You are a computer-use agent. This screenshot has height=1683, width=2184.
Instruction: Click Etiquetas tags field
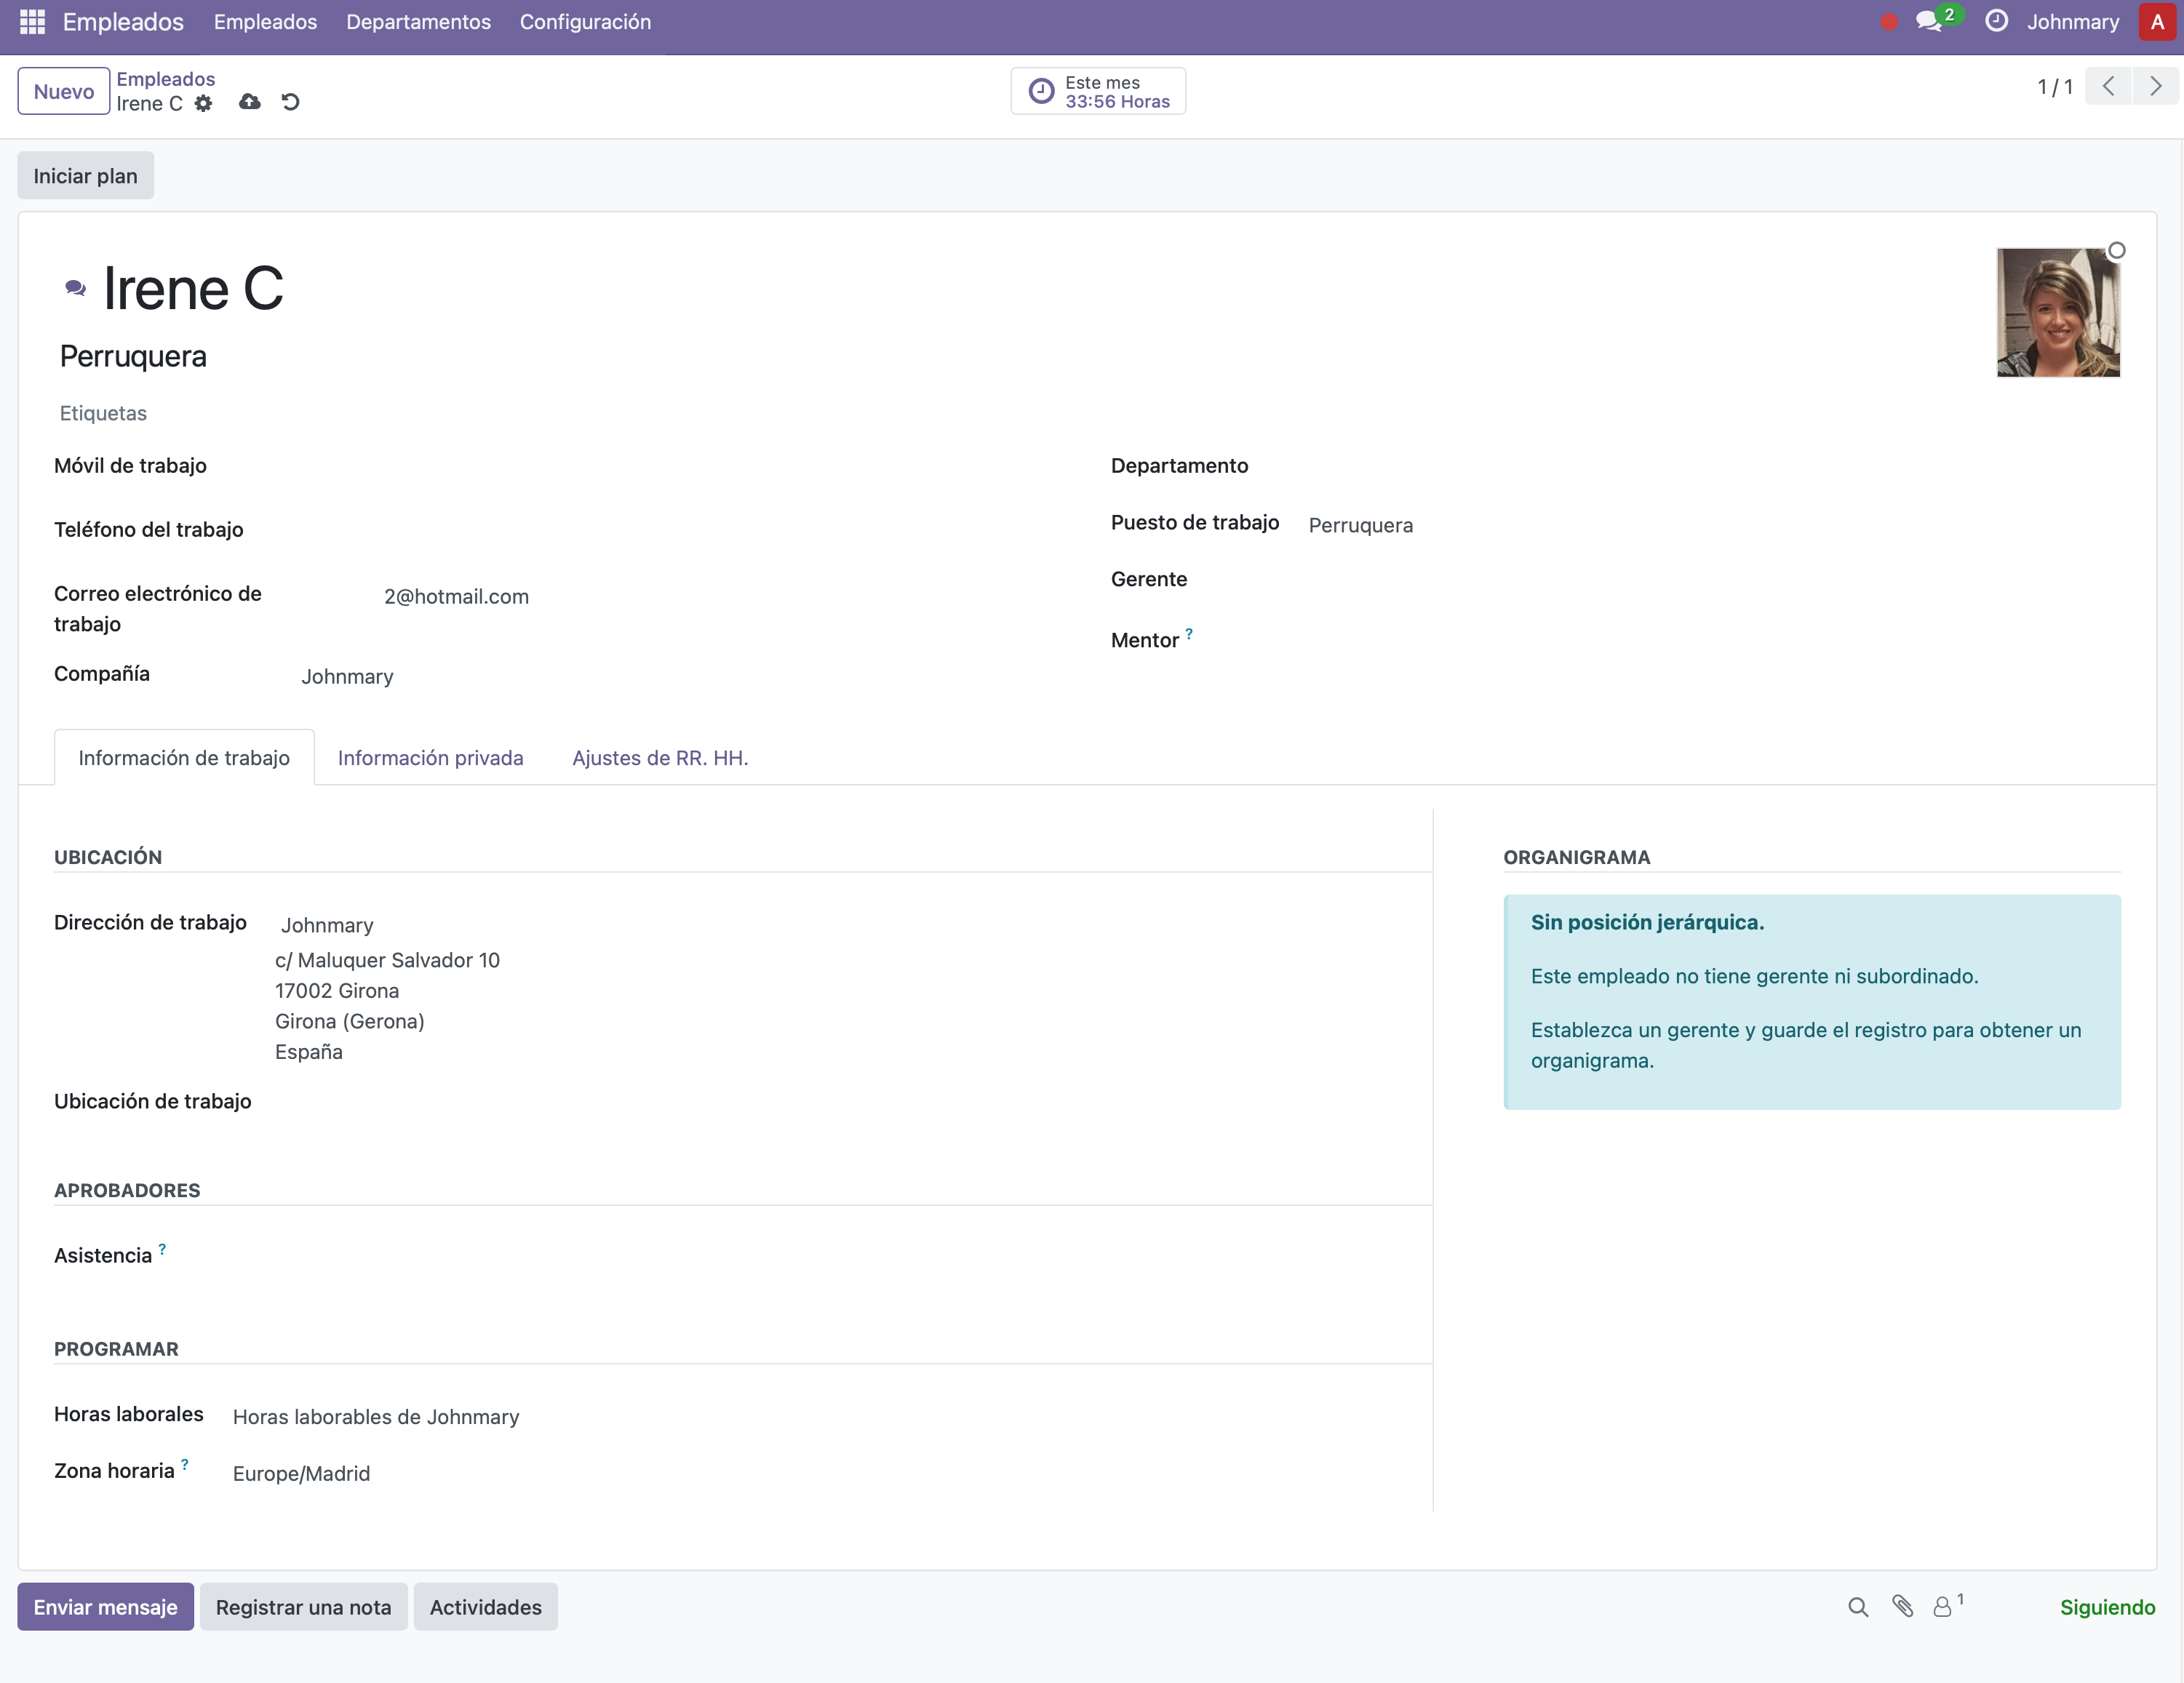(103, 413)
